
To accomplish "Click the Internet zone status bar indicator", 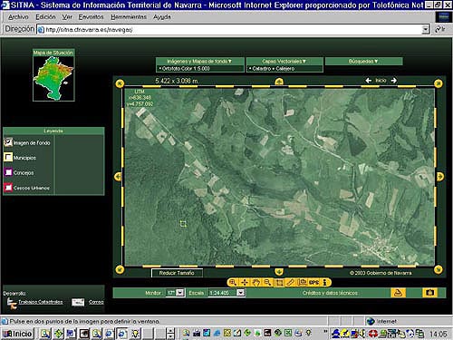I will pos(381,321).
